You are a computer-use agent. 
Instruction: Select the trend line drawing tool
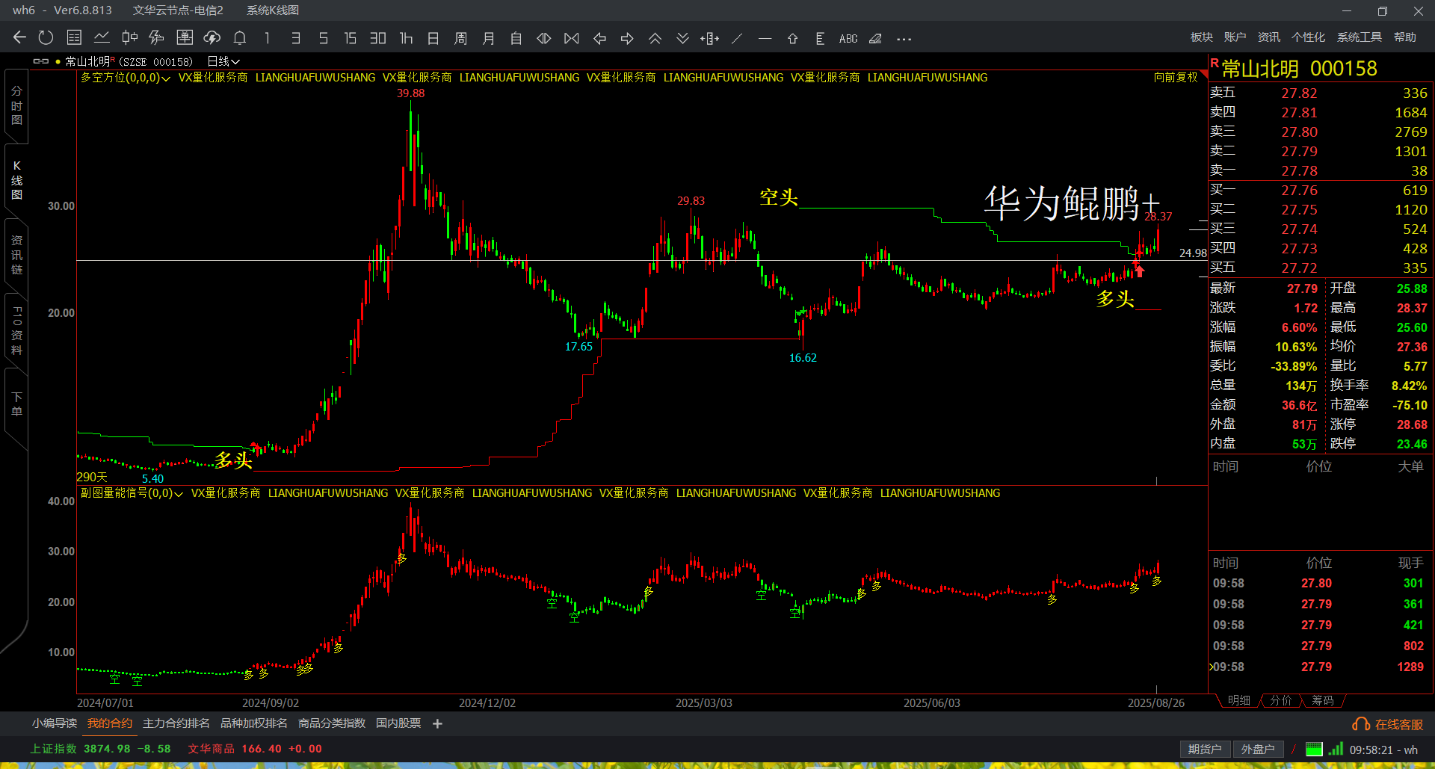click(737, 38)
